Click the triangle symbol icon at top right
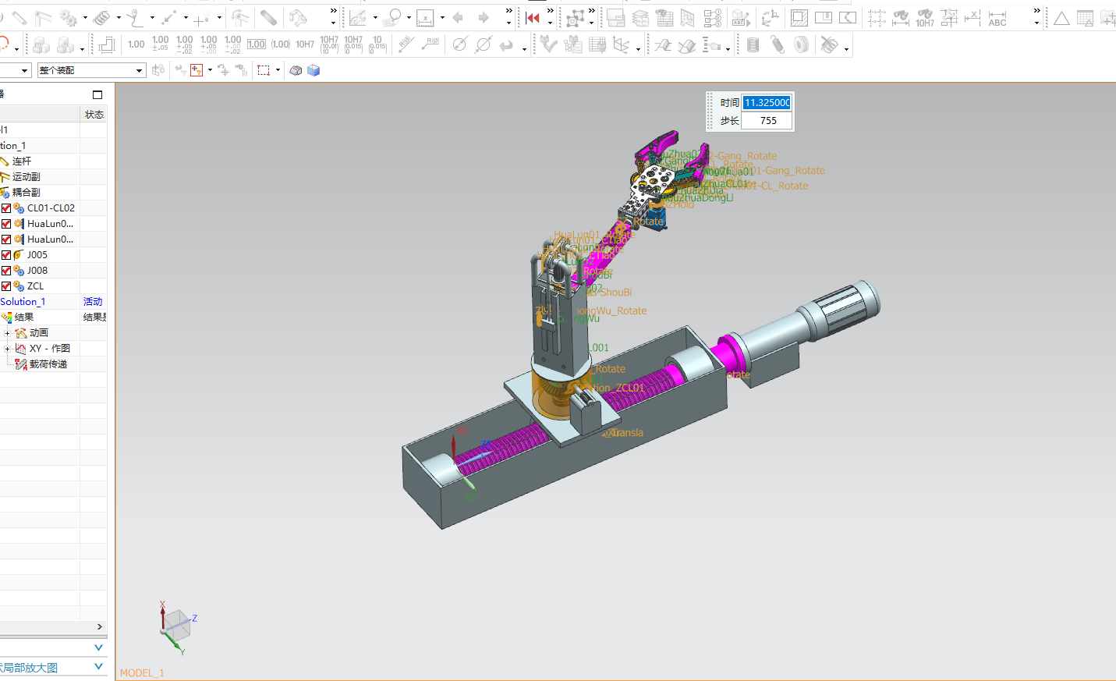This screenshot has width=1116, height=681. tap(1061, 17)
